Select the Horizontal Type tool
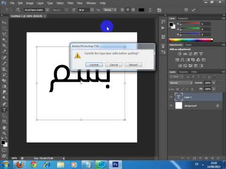The width and height of the screenshot is (226, 169). click(x=4, y=110)
